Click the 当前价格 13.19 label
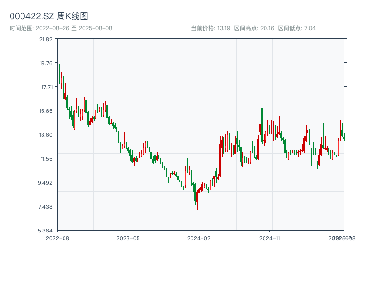The height and width of the screenshot is (287, 382). click(211, 28)
